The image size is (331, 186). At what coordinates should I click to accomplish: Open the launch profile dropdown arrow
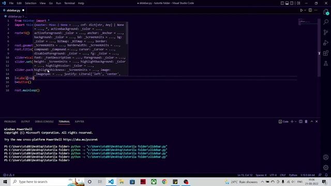[x=295, y=122]
